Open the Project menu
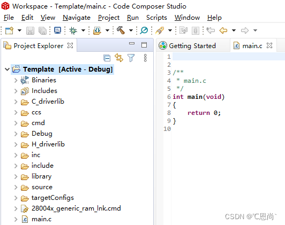Image resolution: width=285 pixels, height=225 pixels. point(109,18)
